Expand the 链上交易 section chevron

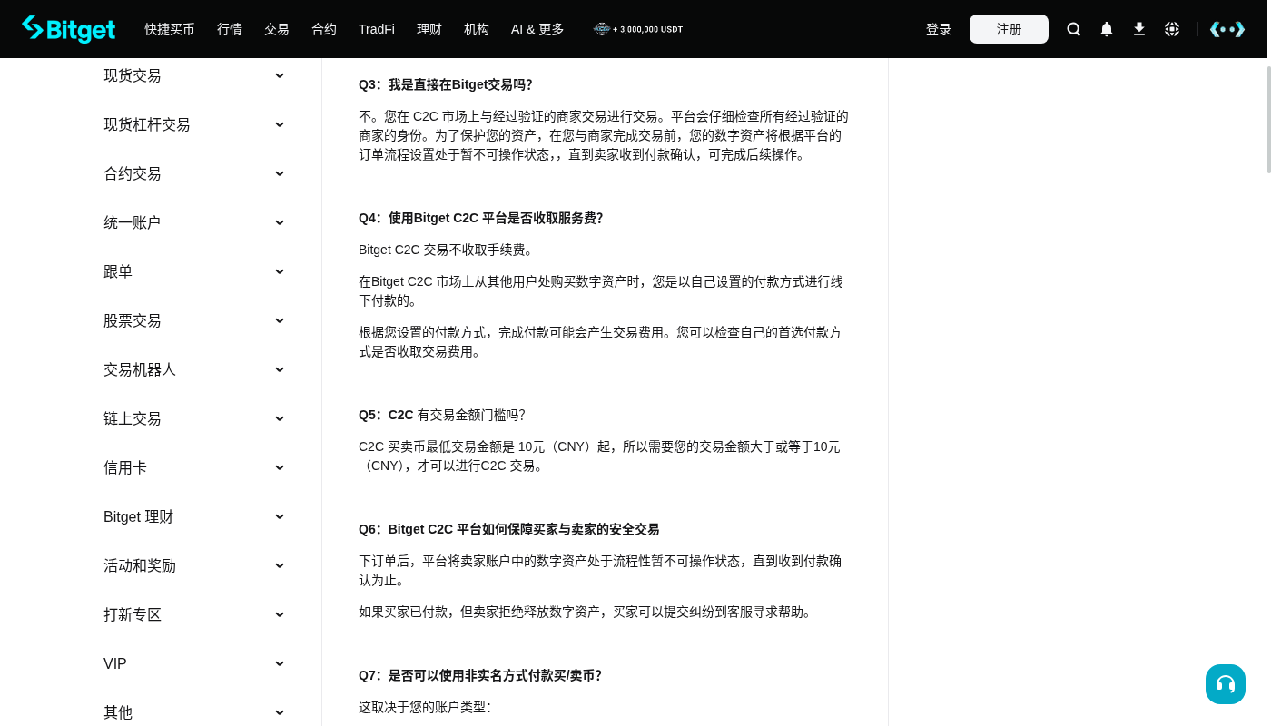coord(280,418)
